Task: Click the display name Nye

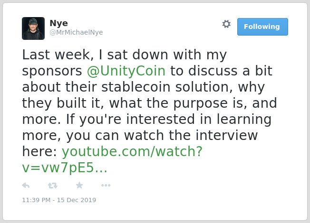Action: [x=58, y=23]
